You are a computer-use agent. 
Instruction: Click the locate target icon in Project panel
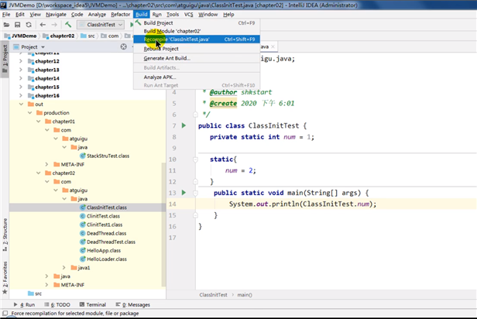tap(124, 46)
